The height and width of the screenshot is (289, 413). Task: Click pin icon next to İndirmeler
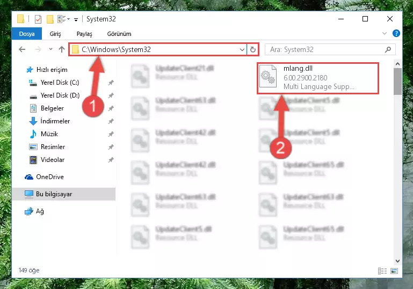[111, 121]
